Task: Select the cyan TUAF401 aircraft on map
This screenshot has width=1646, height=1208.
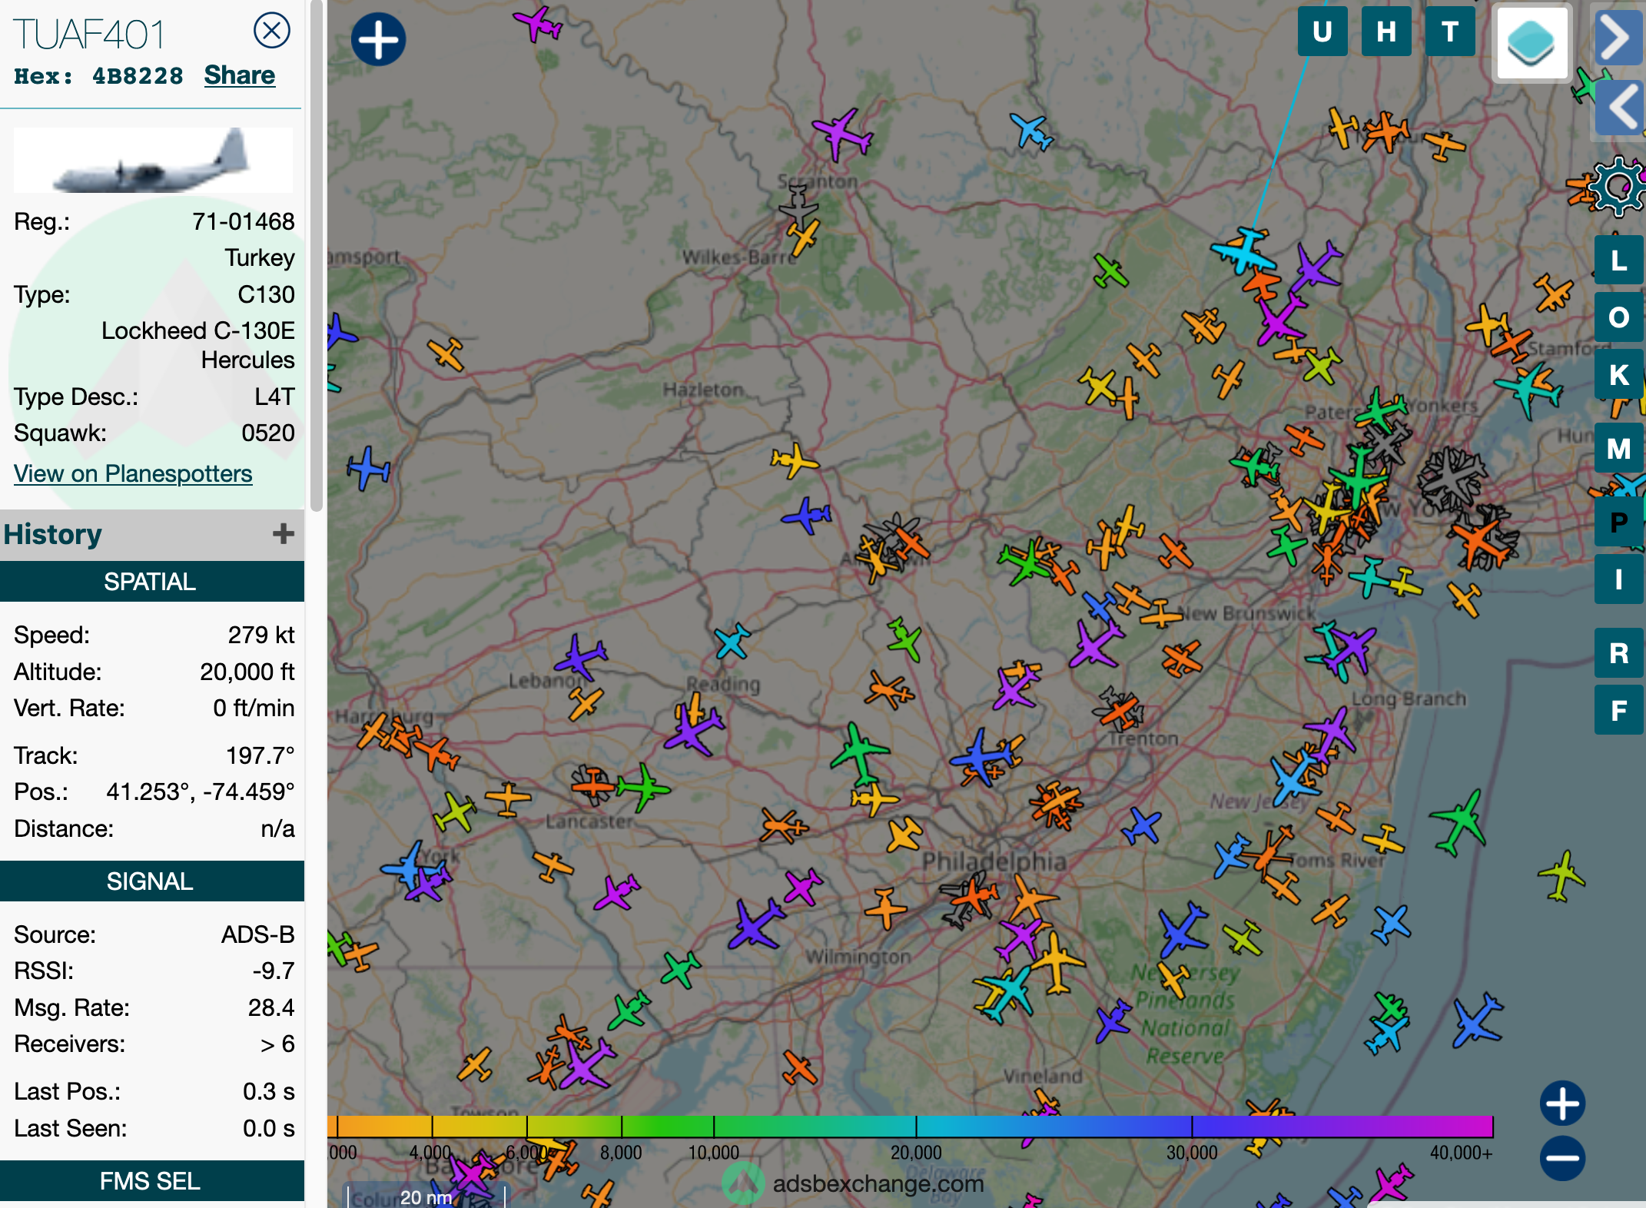Action: pyautogui.click(x=1243, y=251)
